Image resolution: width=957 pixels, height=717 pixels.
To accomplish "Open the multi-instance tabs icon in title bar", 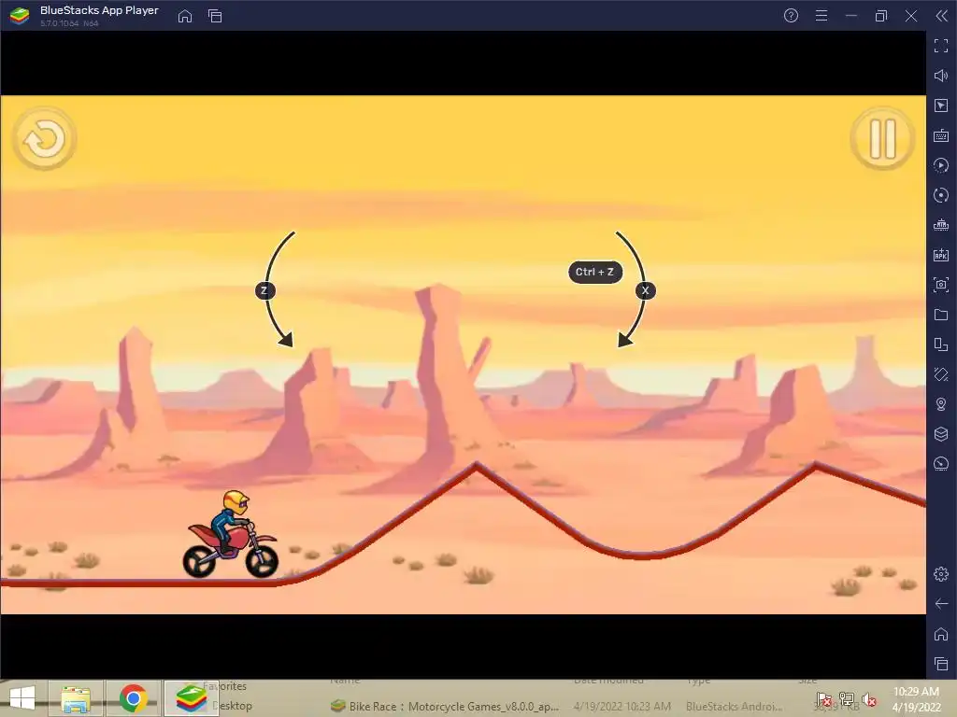I will (x=215, y=16).
